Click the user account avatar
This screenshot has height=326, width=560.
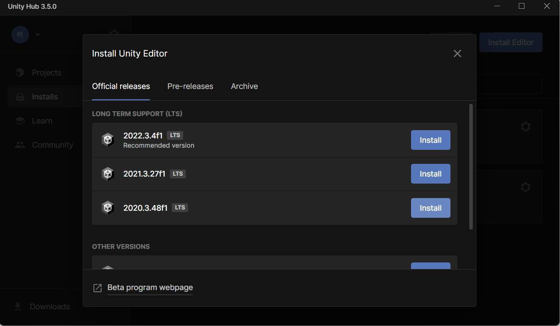[x=20, y=35]
